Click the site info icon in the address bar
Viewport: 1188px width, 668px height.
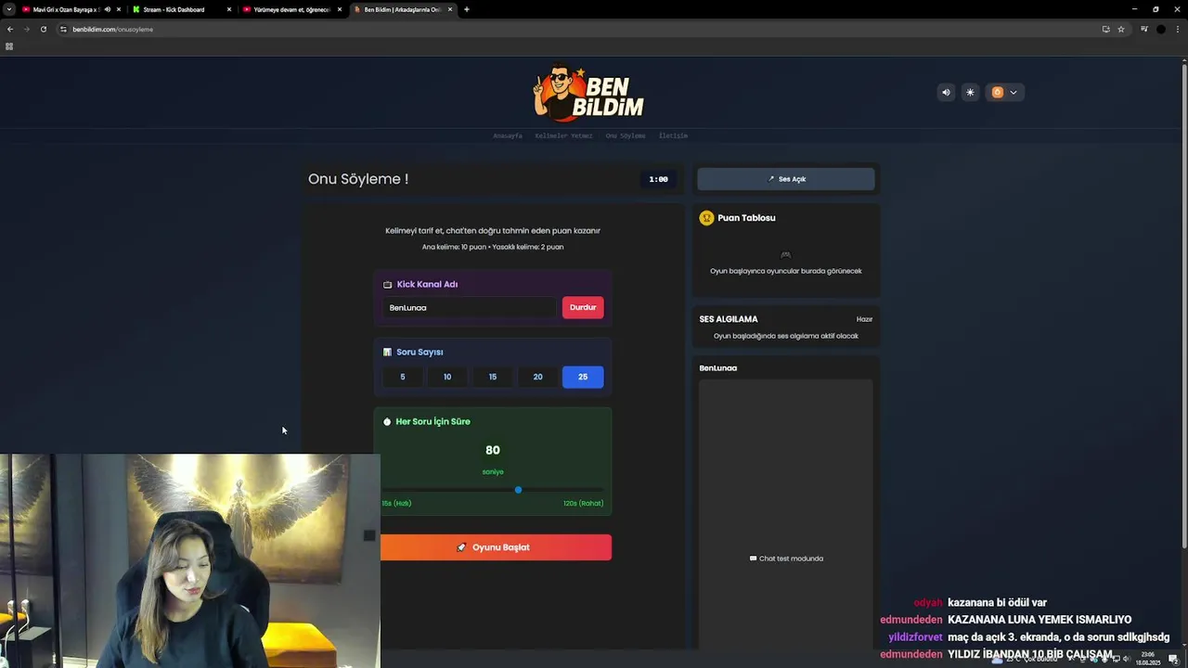coord(64,29)
